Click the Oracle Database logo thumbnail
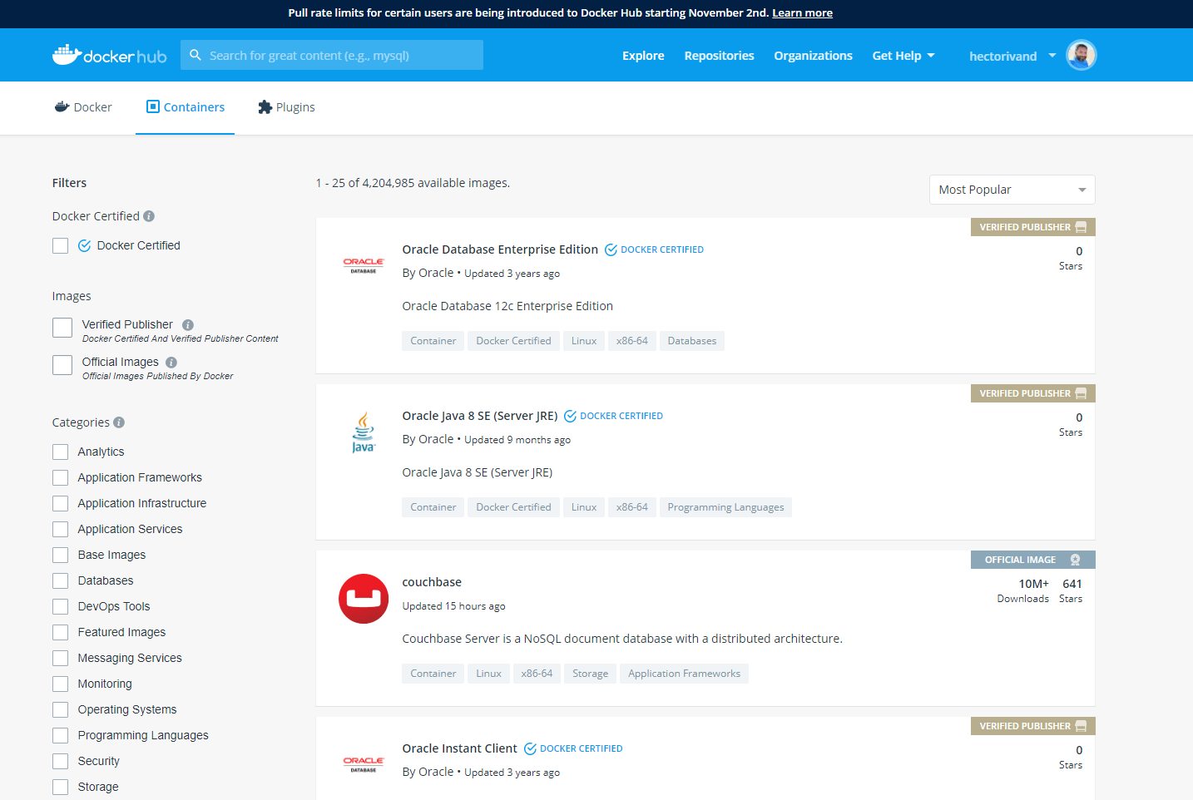The width and height of the screenshot is (1193, 800). (364, 265)
